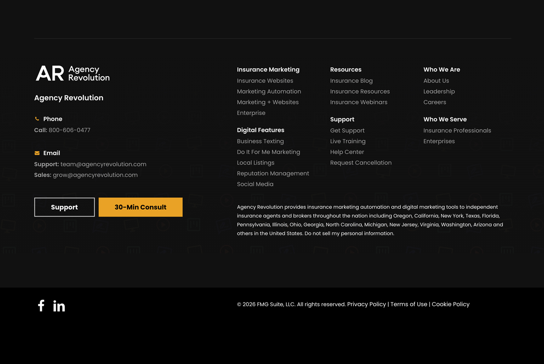Go to Insurance Websites
544x364 pixels.
pyautogui.click(x=265, y=81)
